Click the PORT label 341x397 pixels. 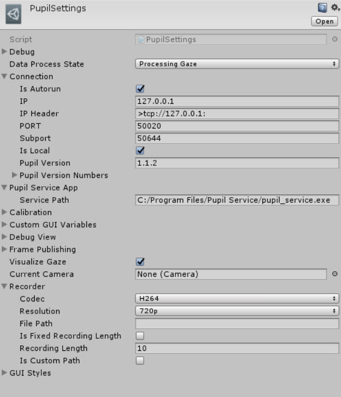point(30,126)
